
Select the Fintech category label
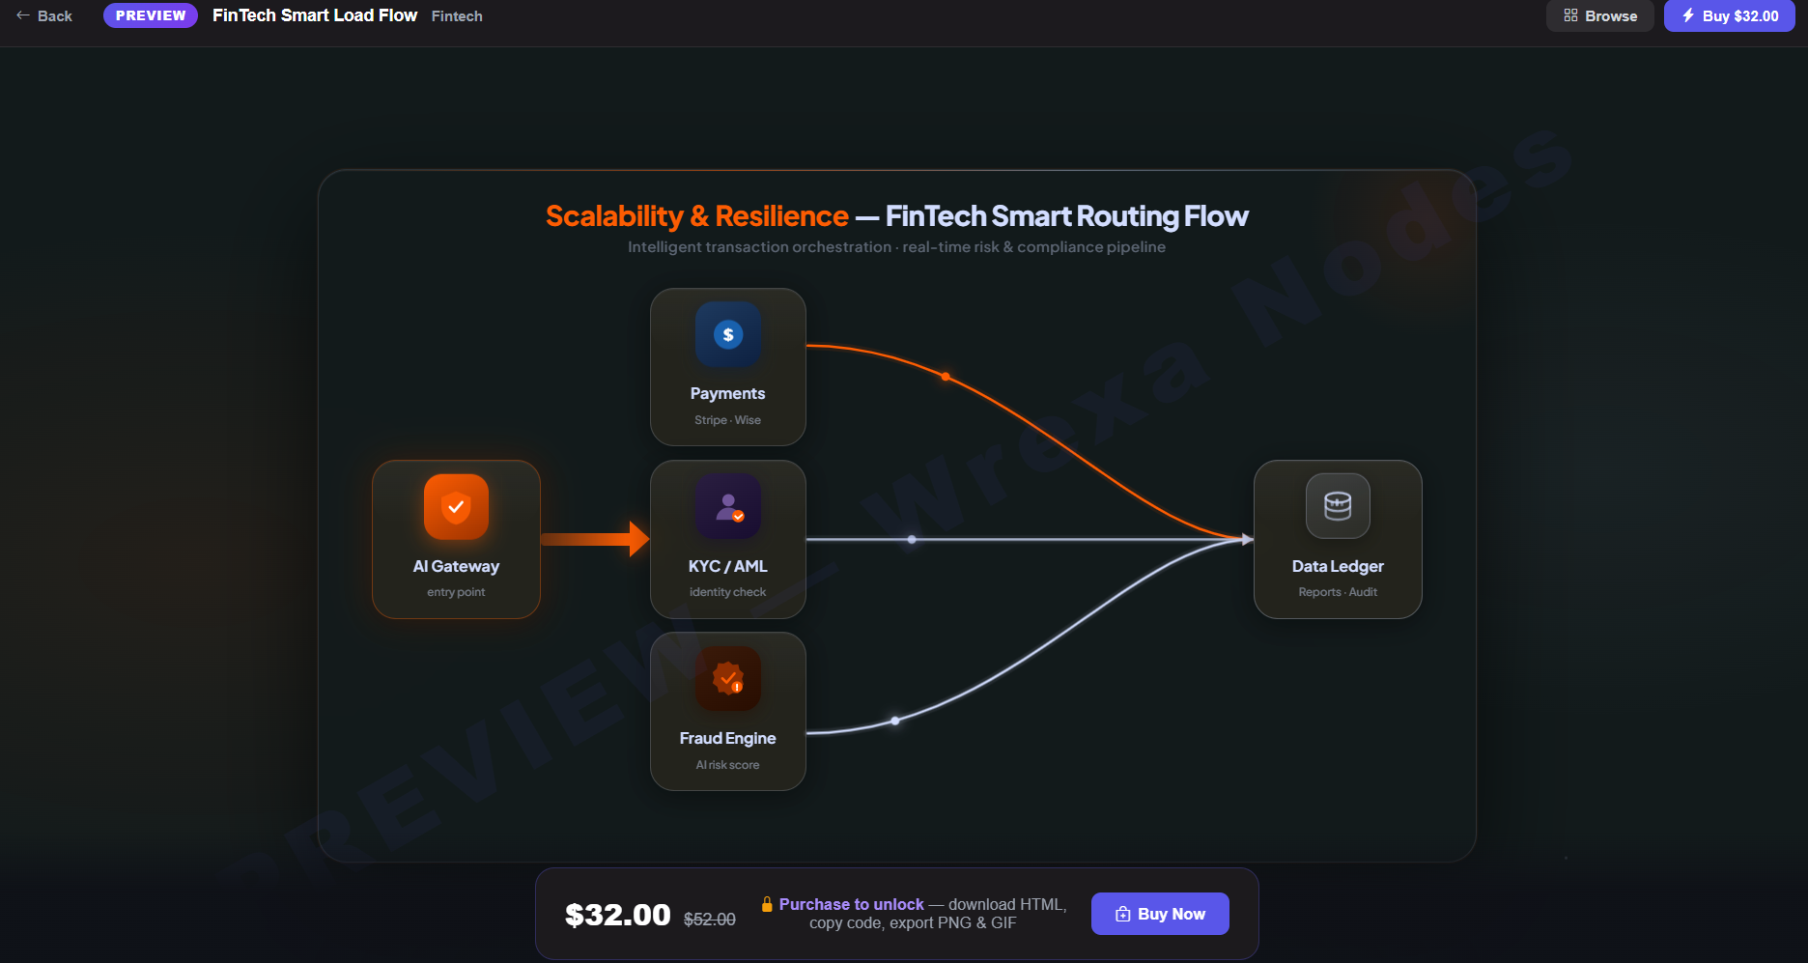[x=457, y=15]
